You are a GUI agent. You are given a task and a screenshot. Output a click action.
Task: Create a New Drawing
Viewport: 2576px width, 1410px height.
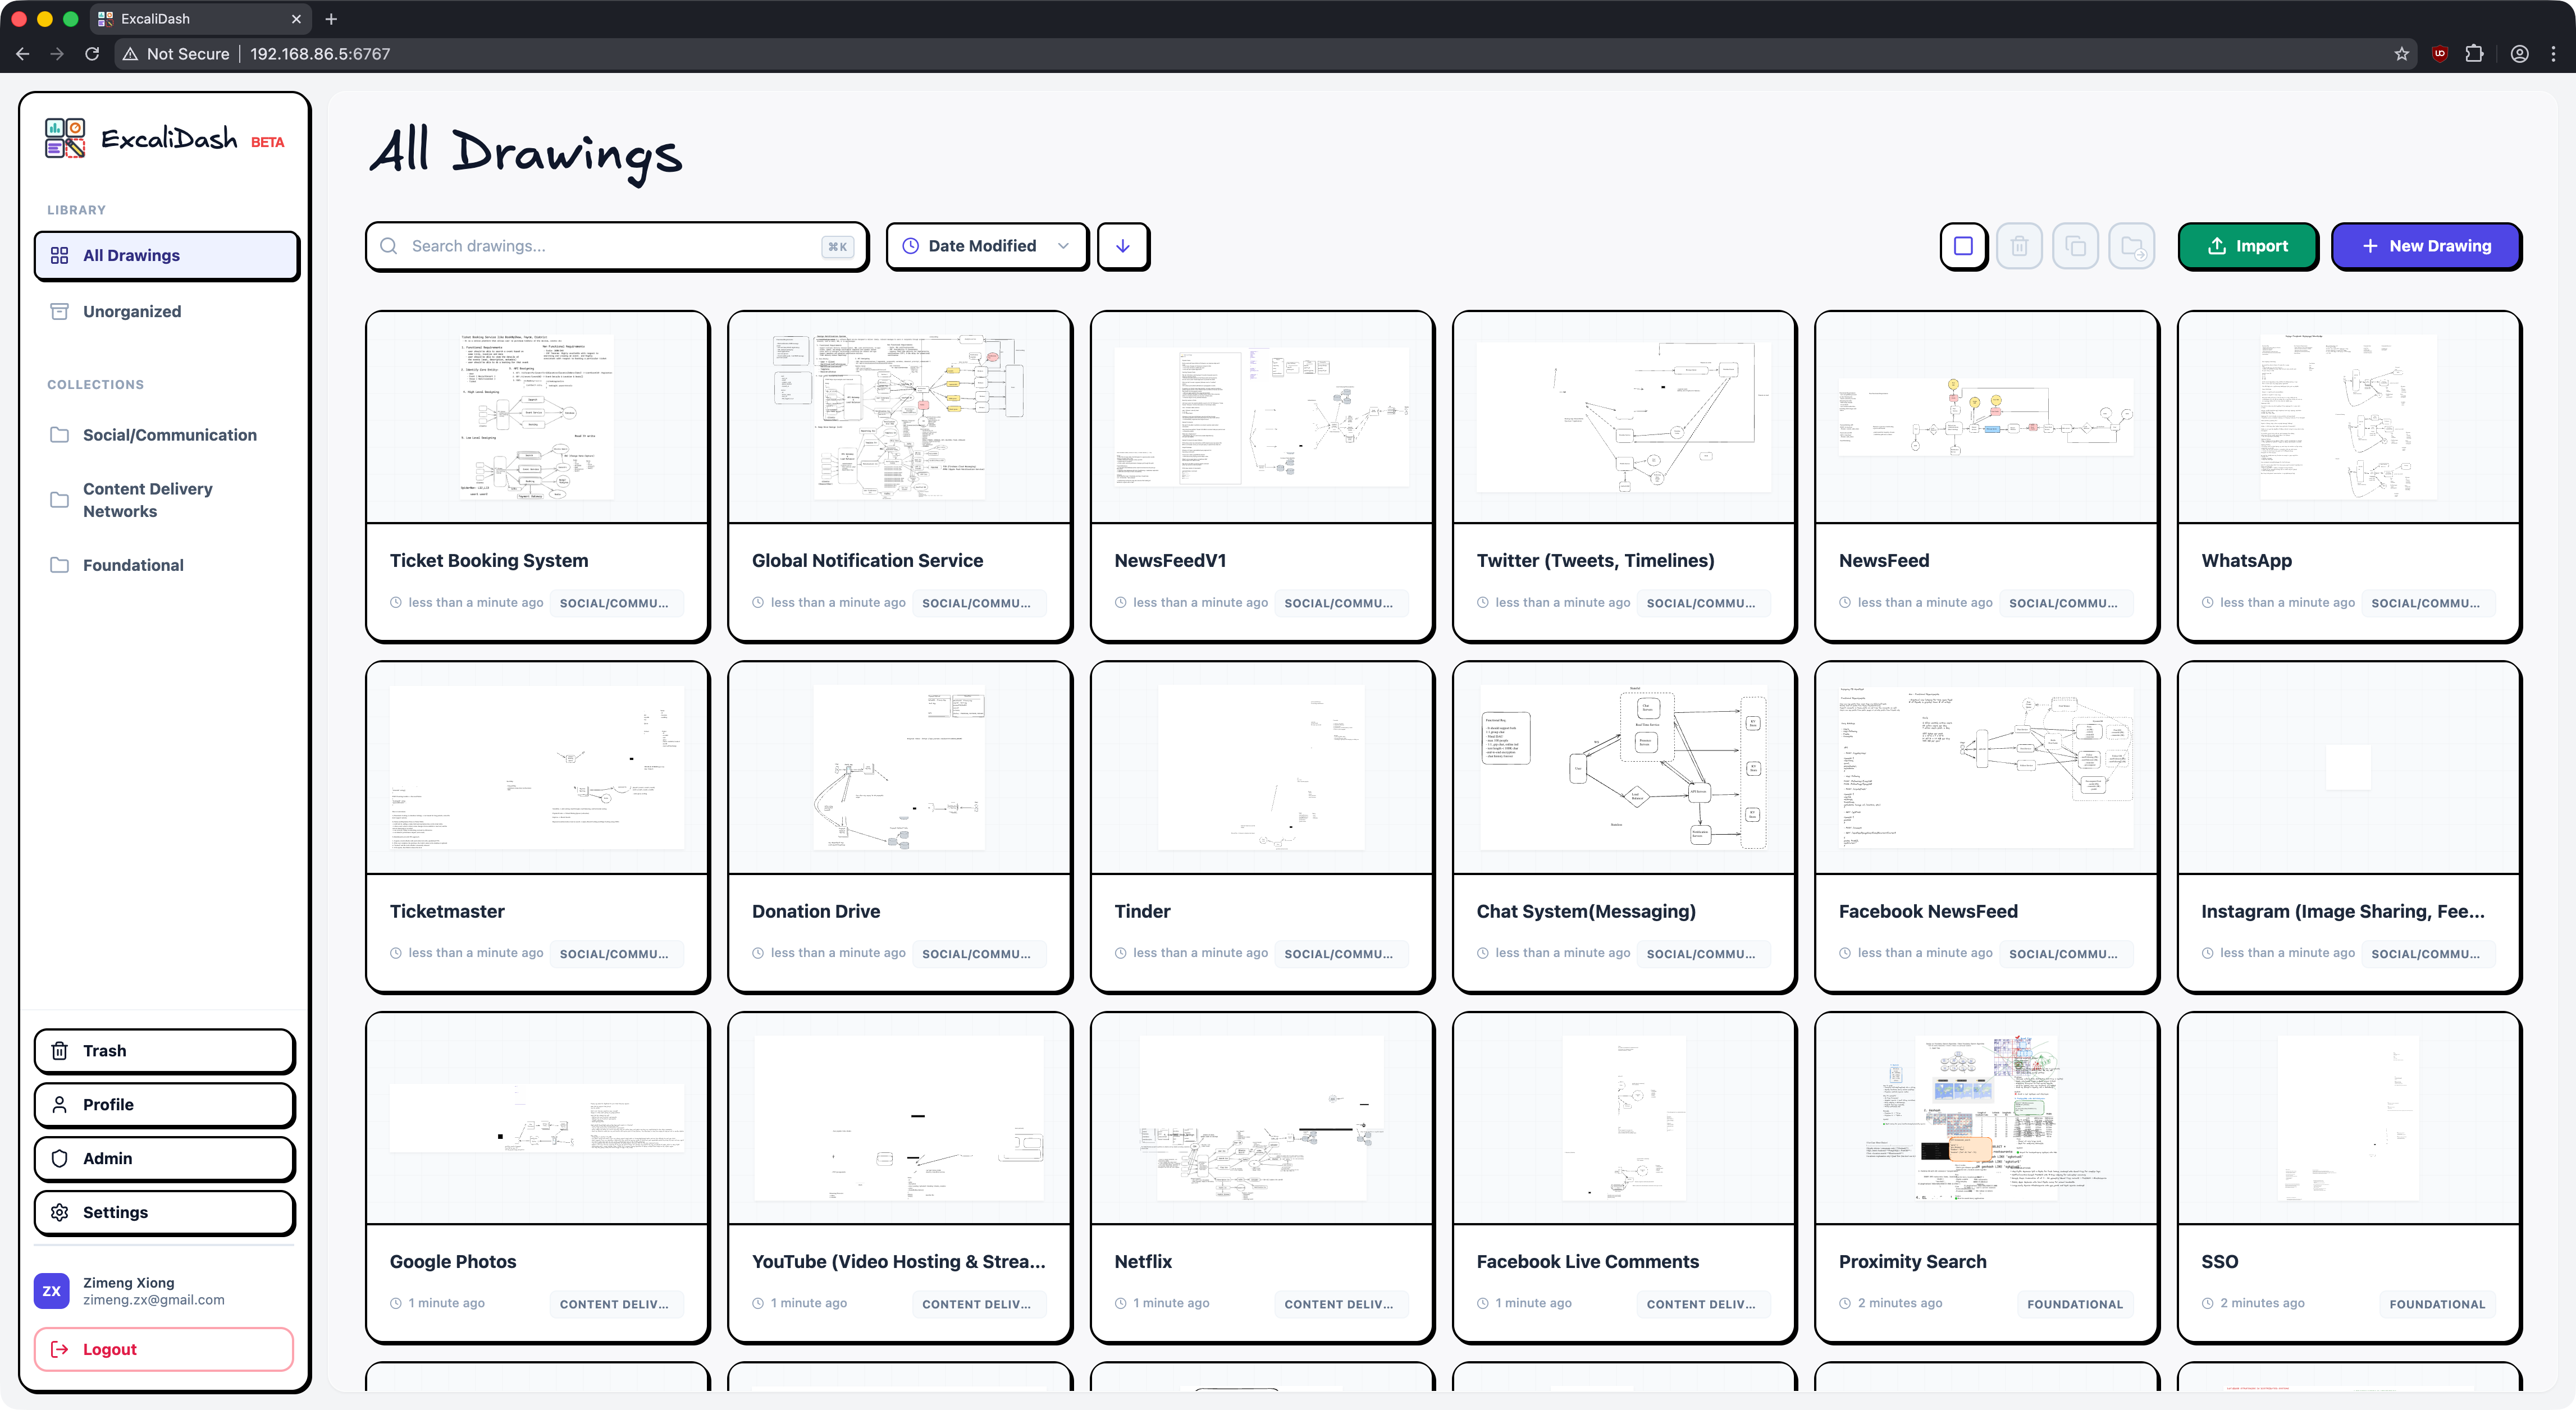coord(2425,246)
